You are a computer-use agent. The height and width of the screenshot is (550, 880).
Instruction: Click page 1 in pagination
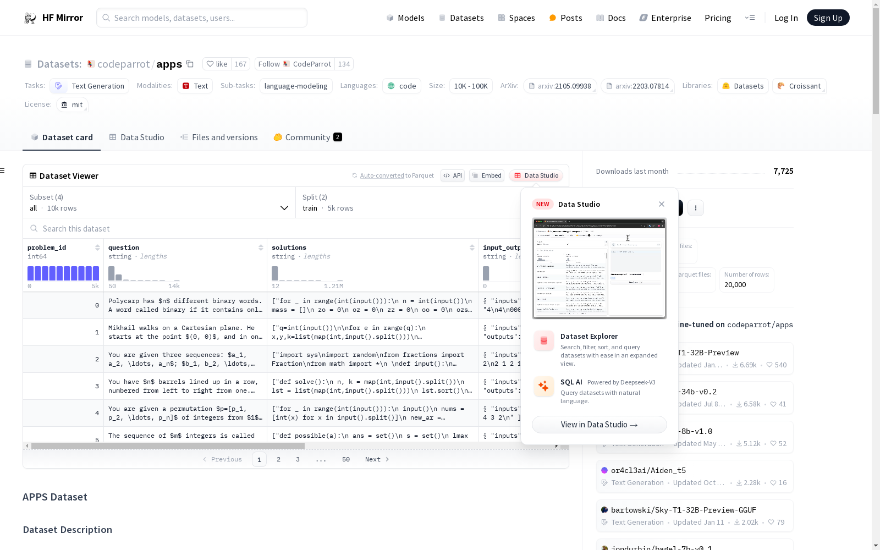point(259,459)
